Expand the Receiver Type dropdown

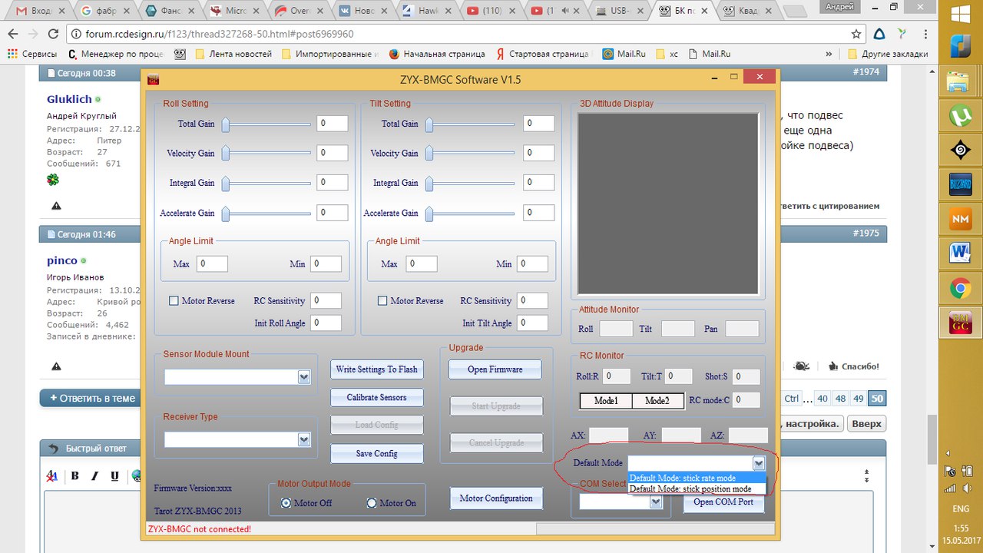coord(304,439)
